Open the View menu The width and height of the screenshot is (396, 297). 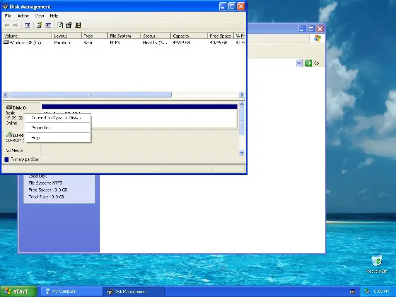(x=39, y=16)
